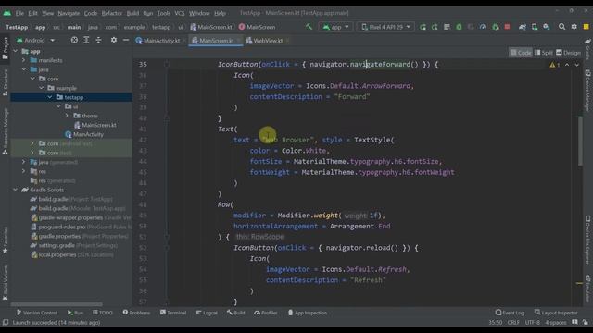Go to next highlighted problem arrow
593x333 pixels.
(x=576, y=65)
